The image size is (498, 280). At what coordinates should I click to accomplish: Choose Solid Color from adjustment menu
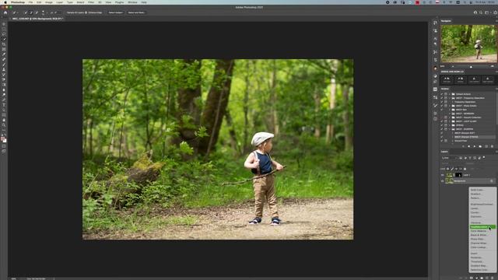pyautogui.click(x=482, y=190)
